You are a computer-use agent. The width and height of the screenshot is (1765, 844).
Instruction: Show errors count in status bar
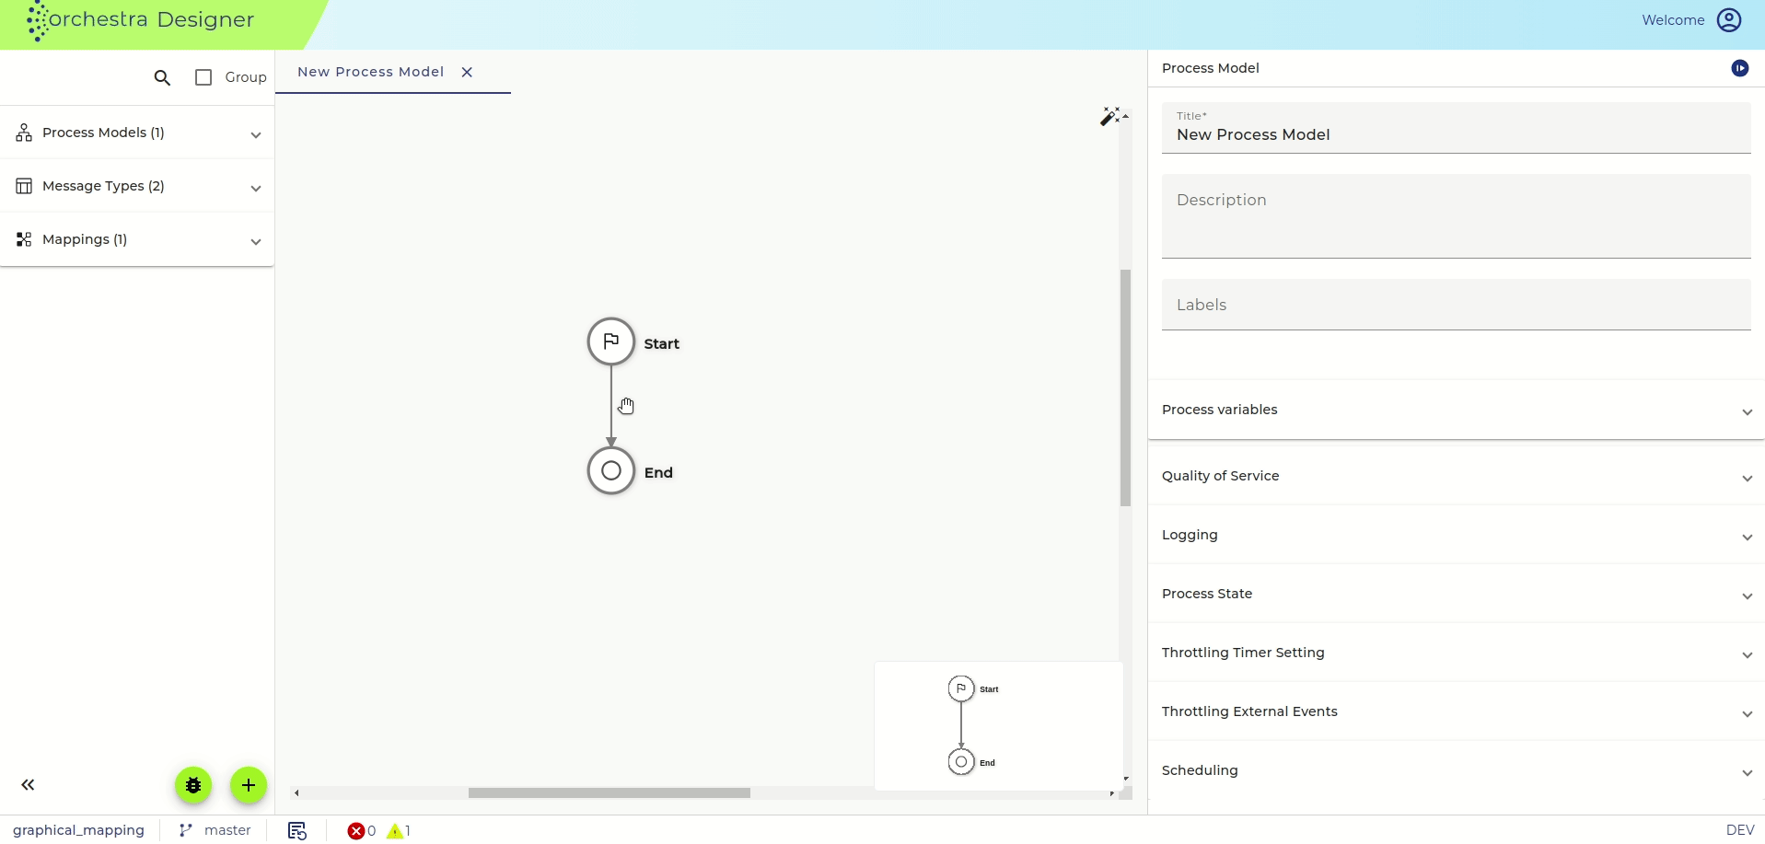[x=362, y=830]
